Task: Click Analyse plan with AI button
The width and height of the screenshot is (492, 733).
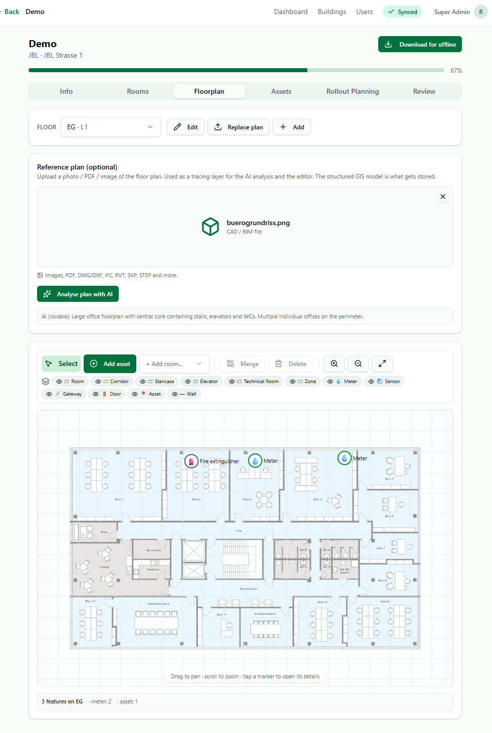Action: point(78,294)
